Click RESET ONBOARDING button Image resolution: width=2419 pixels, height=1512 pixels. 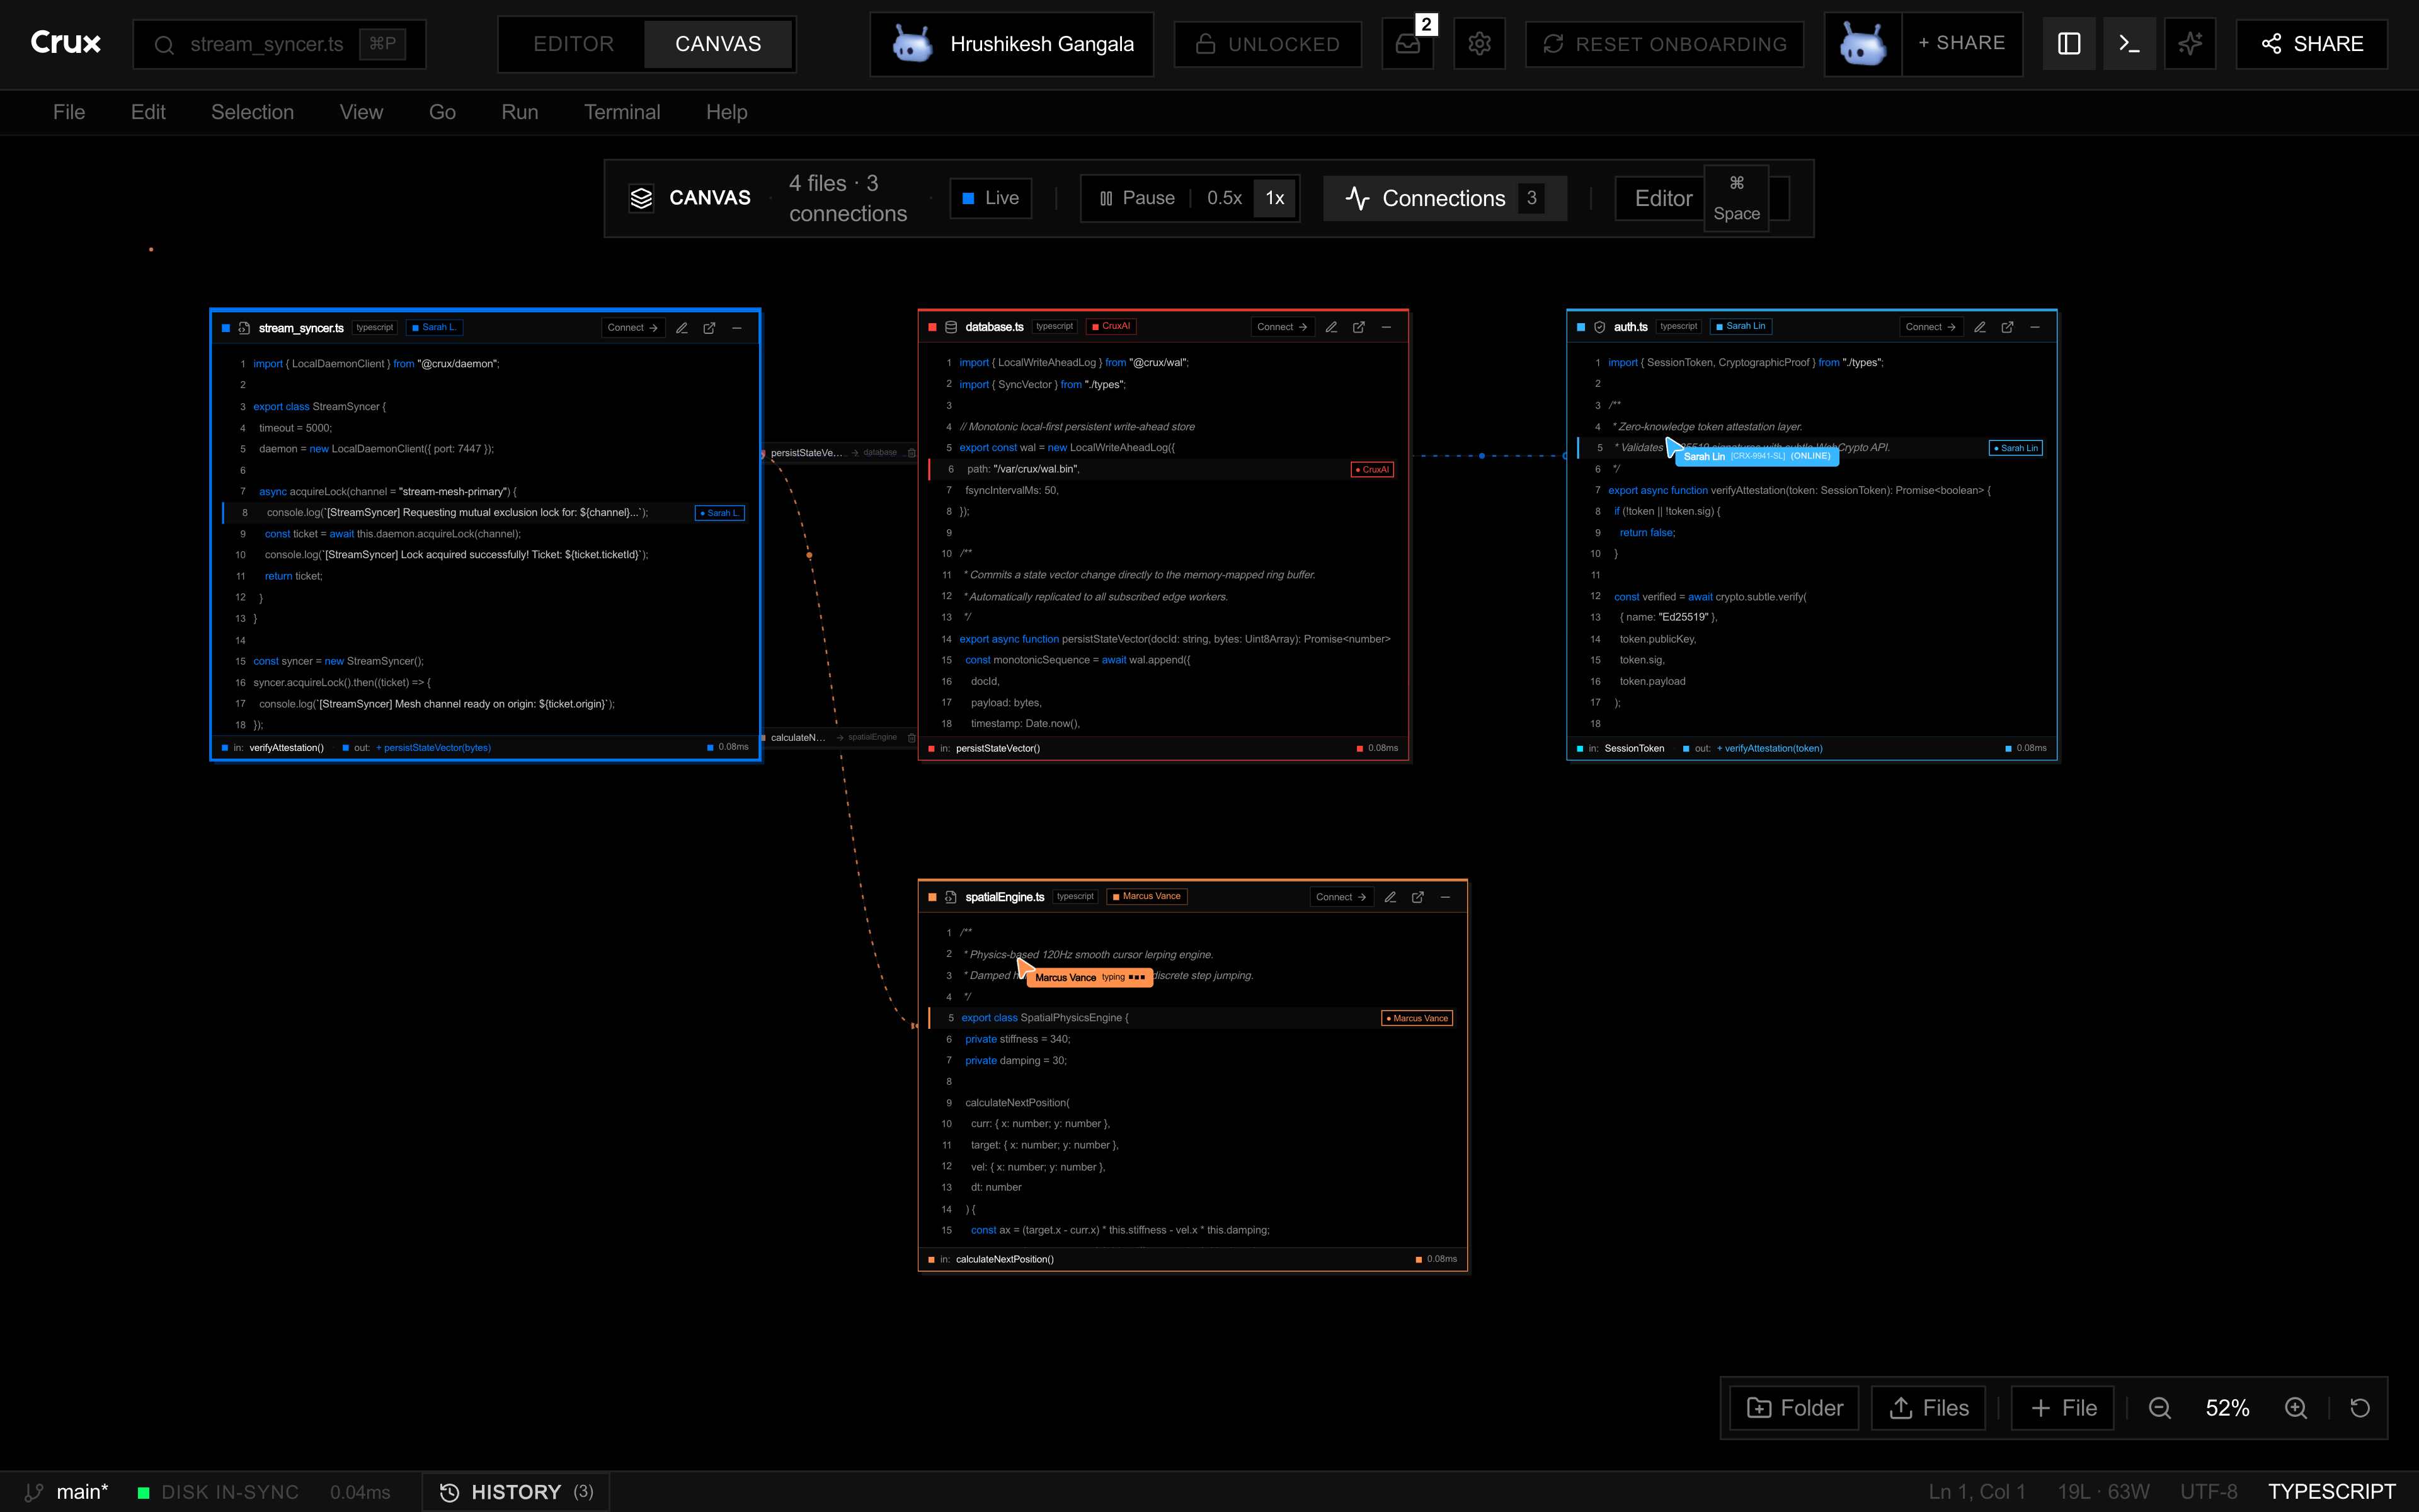coord(1664,44)
